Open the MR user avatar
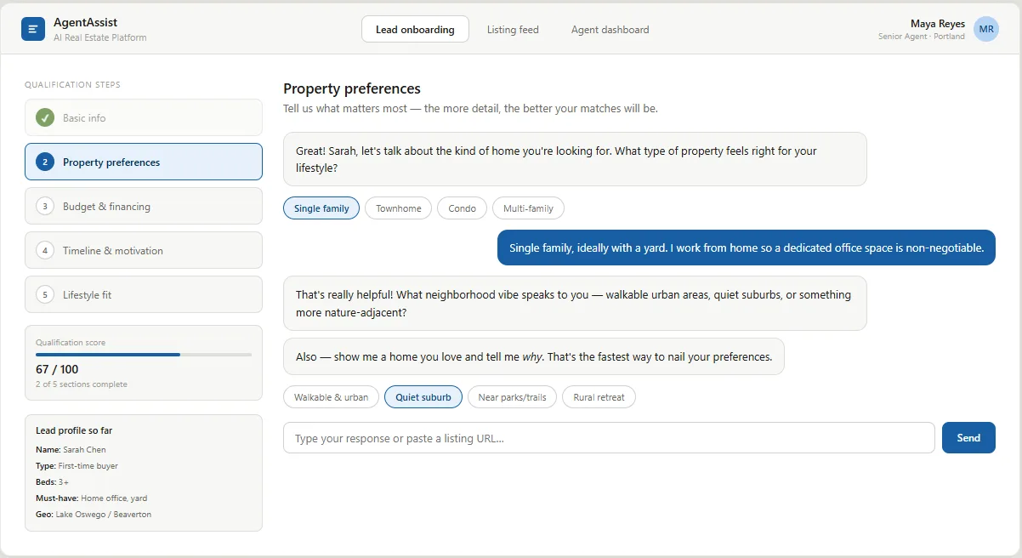 (x=986, y=29)
